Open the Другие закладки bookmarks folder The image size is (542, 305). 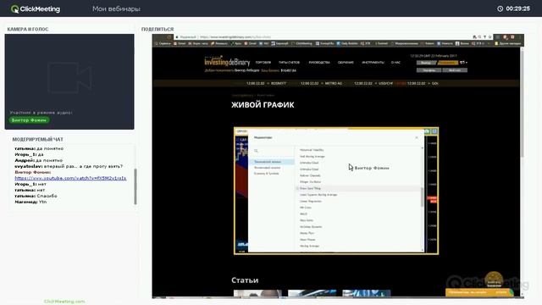[508, 43]
